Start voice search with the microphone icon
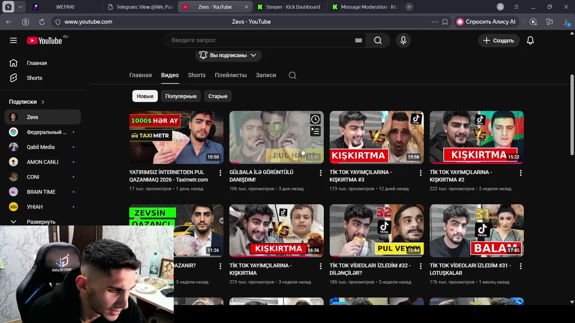Image resolution: width=575 pixels, height=323 pixels. point(403,40)
